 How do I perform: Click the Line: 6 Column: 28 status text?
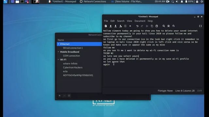185,91
